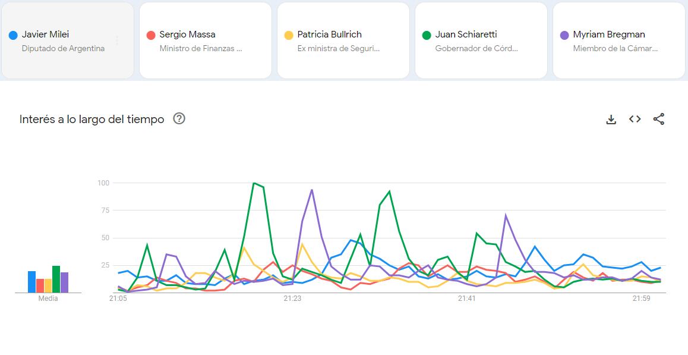Select the Javier Milei term name

click(x=45, y=34)
